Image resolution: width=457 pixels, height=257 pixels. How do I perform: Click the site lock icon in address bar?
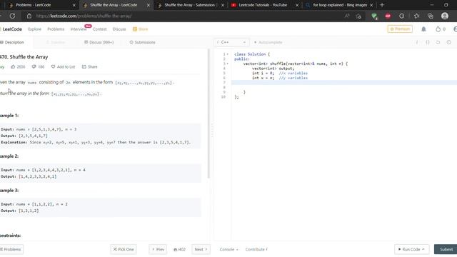[29, 16]
